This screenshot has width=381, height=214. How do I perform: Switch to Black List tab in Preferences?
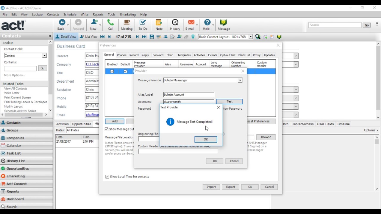[244, 55]
